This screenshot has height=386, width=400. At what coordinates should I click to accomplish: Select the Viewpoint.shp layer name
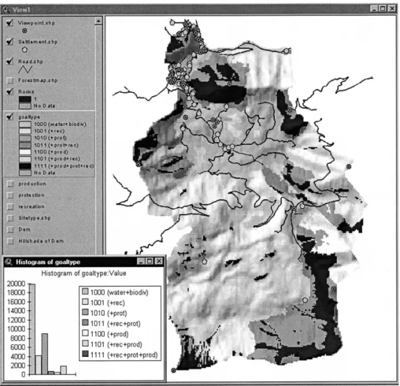point(37,23)
